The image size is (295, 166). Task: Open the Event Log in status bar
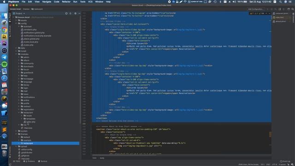click(x=285, y=161)
